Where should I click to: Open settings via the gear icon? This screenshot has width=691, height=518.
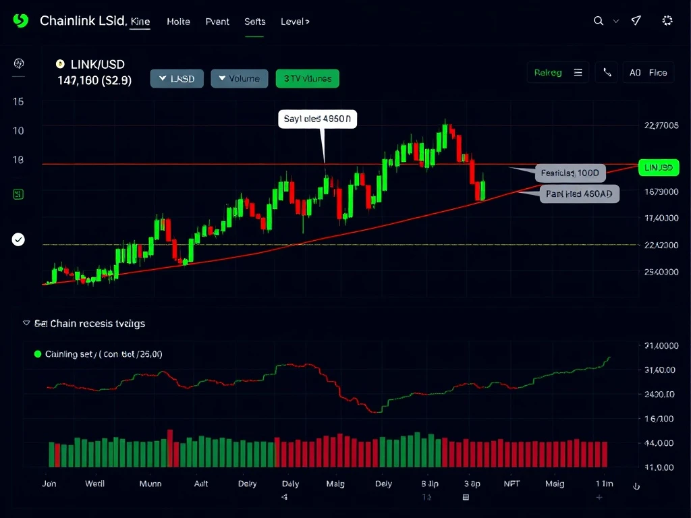tap(667, 21)
